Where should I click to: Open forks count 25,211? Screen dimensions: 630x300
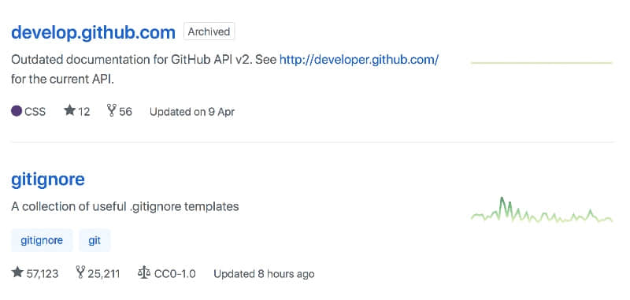(104, 274)
